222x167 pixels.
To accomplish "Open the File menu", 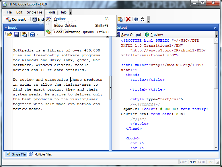I will pos(9,12).
